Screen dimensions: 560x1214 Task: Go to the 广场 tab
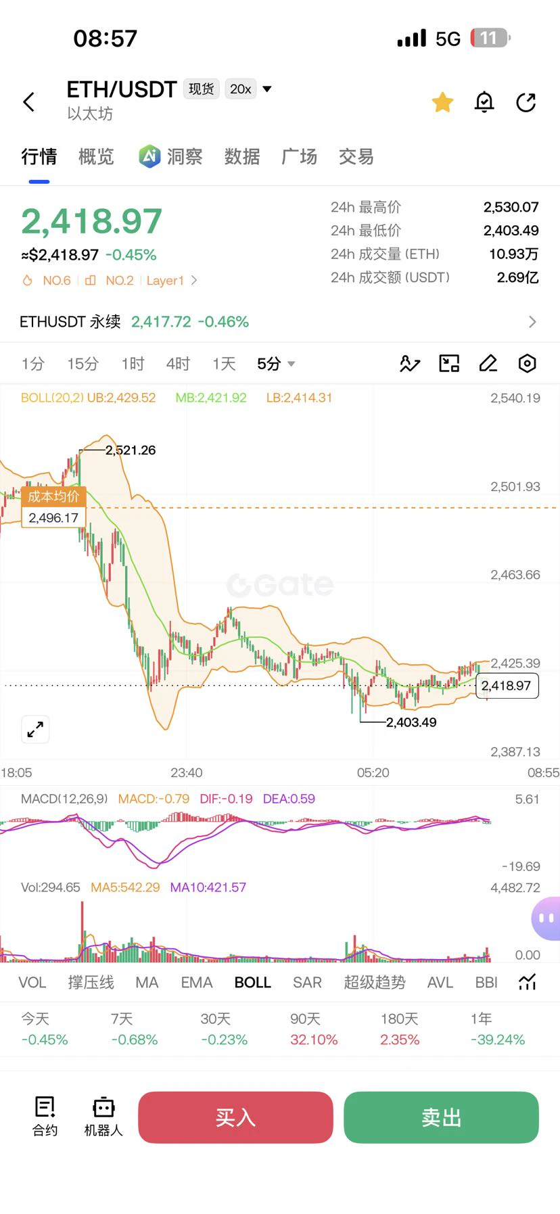(x=299, y=157)
